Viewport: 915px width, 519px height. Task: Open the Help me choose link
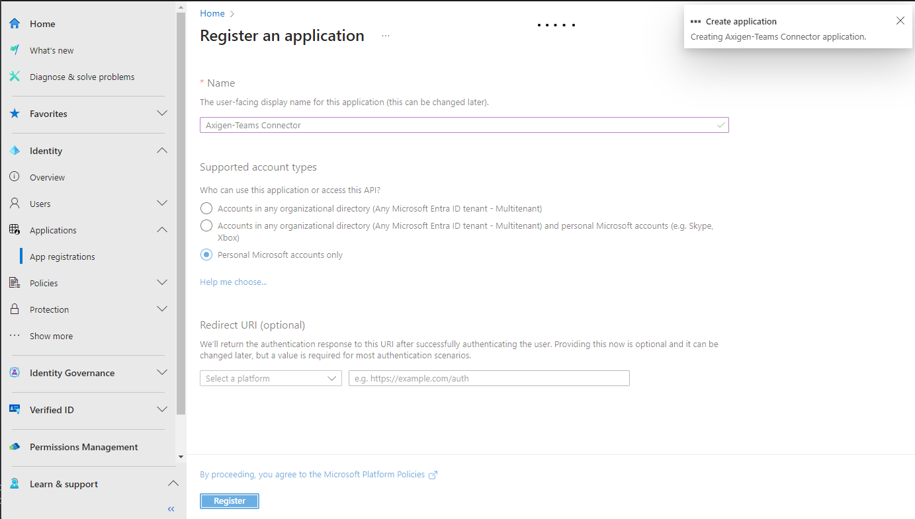pyautogui.click(x=233, y=282)
